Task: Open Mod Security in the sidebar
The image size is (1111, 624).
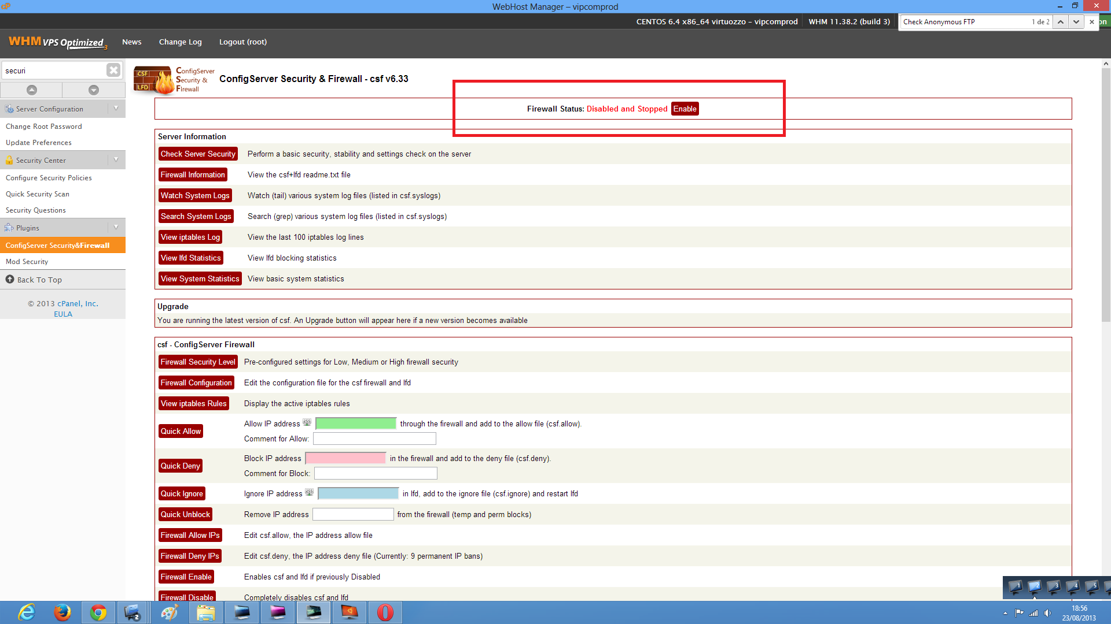Action: (27, 261)
